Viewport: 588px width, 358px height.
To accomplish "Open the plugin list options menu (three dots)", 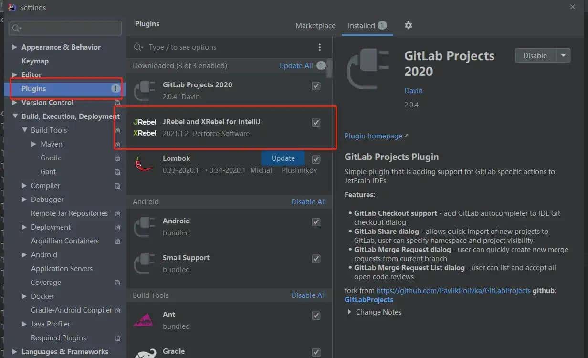I will (x=320, y=47).
